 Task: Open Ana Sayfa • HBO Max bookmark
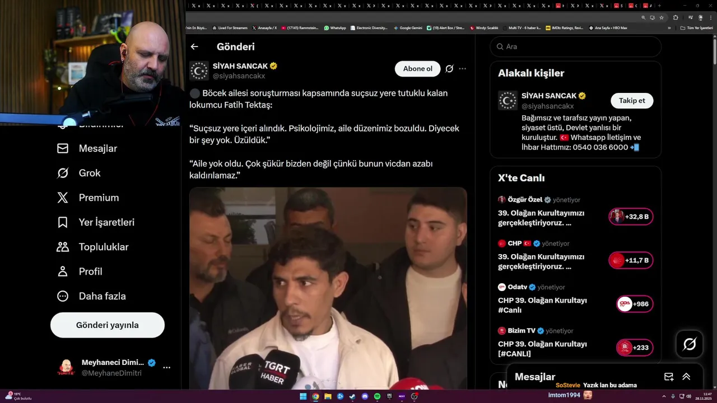click(x=608, y=27)
